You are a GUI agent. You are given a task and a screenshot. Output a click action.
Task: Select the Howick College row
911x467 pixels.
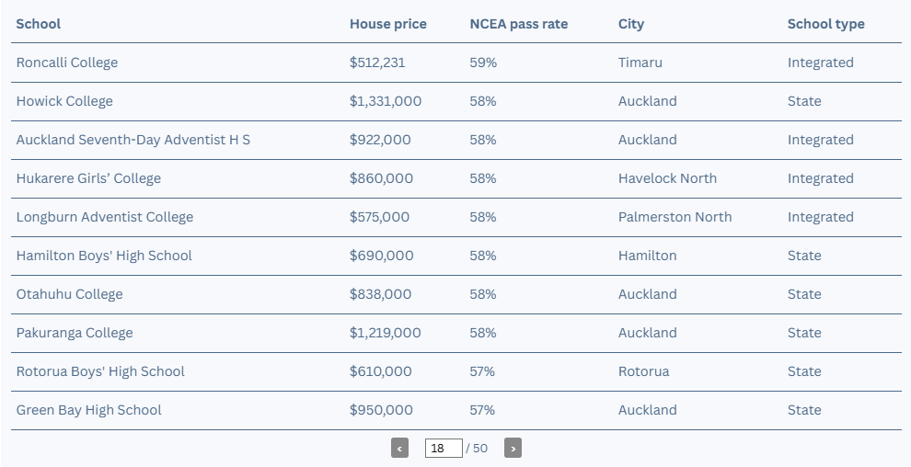(x=456, y=101)
